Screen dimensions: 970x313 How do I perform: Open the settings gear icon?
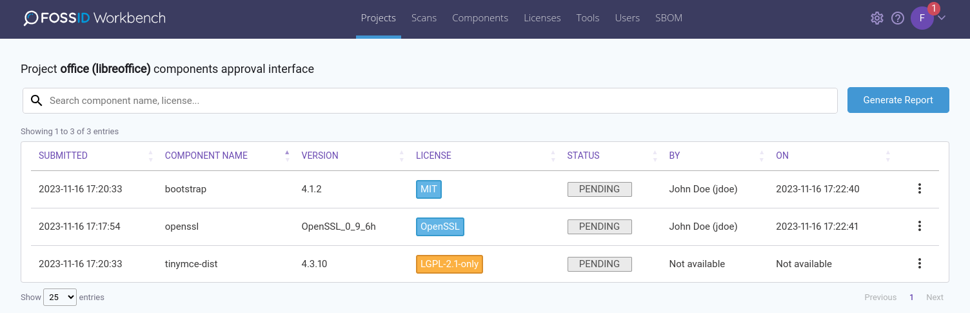[876, 18]
